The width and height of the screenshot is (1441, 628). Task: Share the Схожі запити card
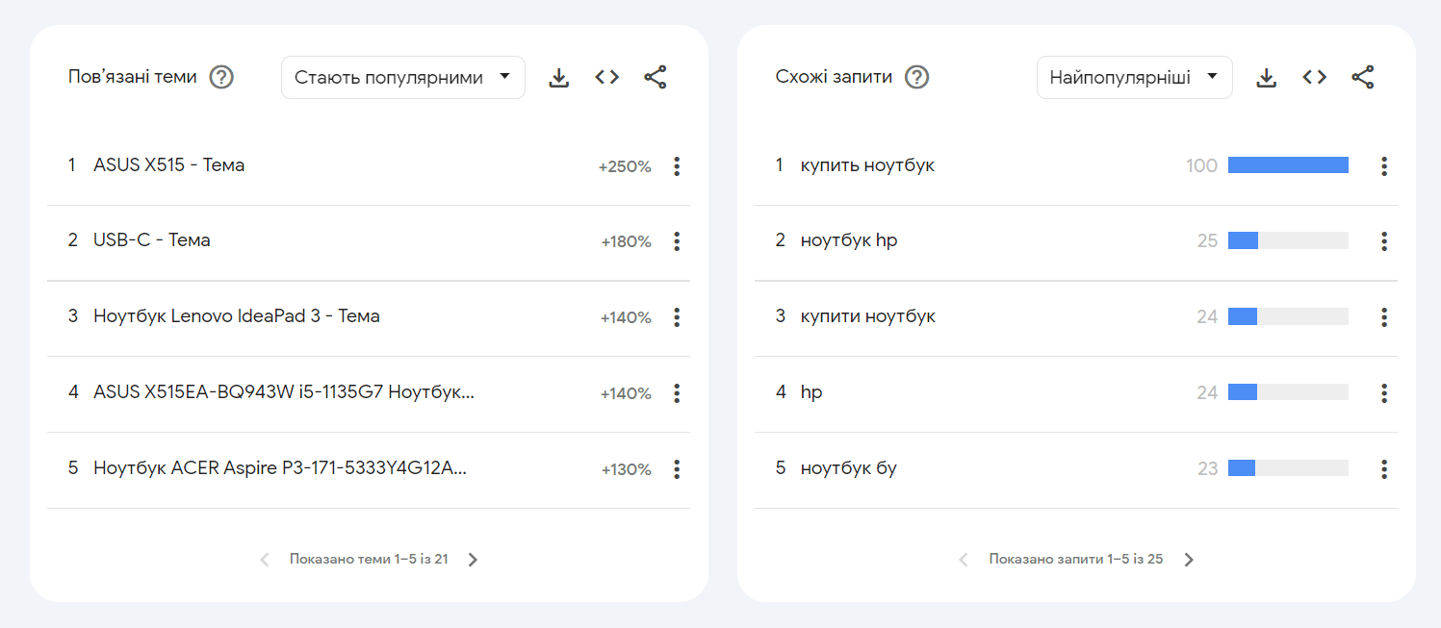(1363, 77)
